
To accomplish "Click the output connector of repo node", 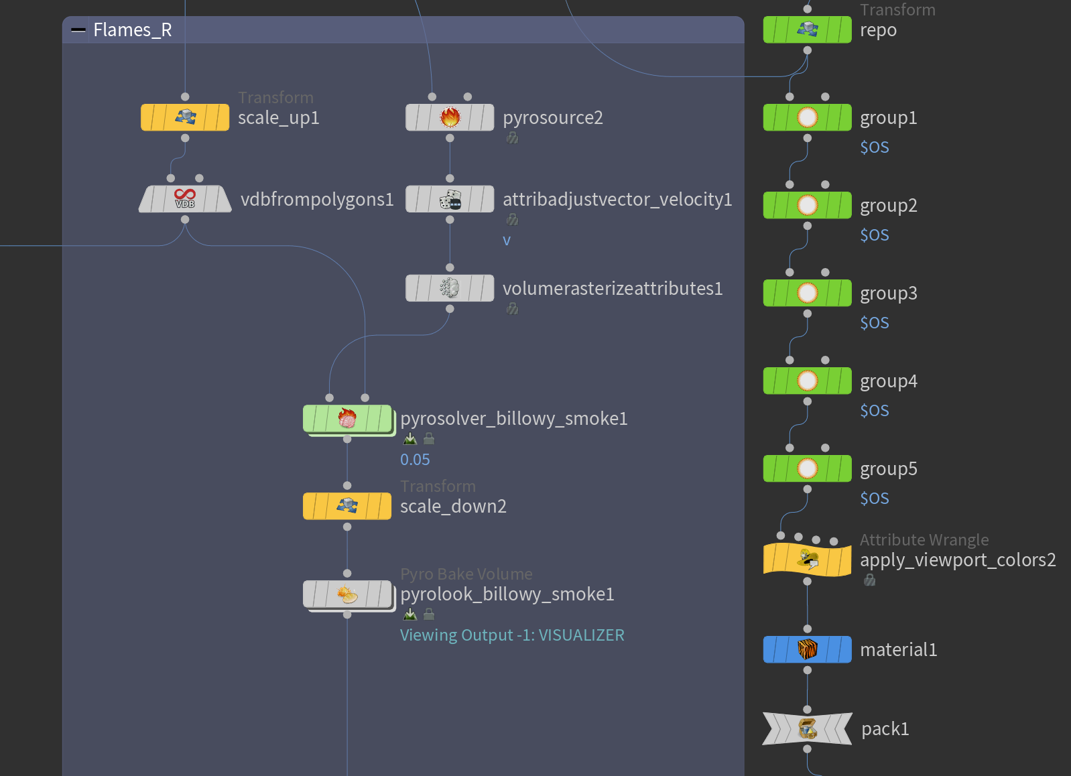I will click(808, 50).
